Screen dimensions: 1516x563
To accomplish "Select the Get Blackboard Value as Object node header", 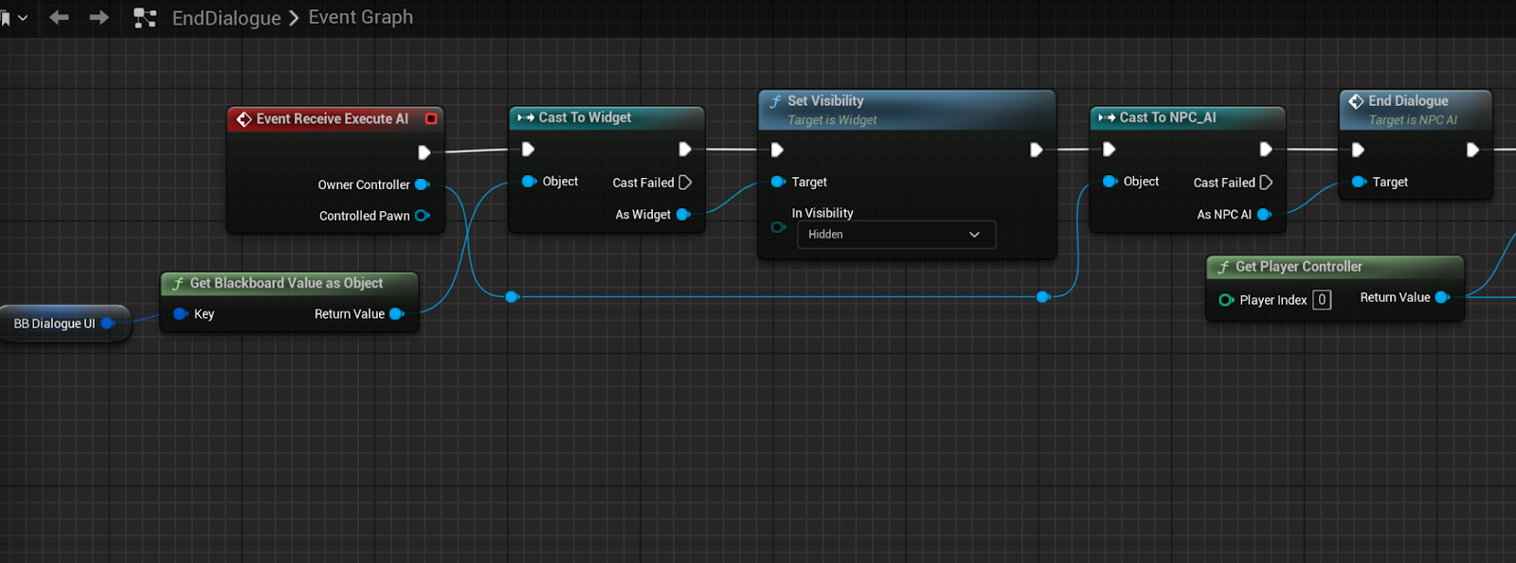I will pos(289,283).
